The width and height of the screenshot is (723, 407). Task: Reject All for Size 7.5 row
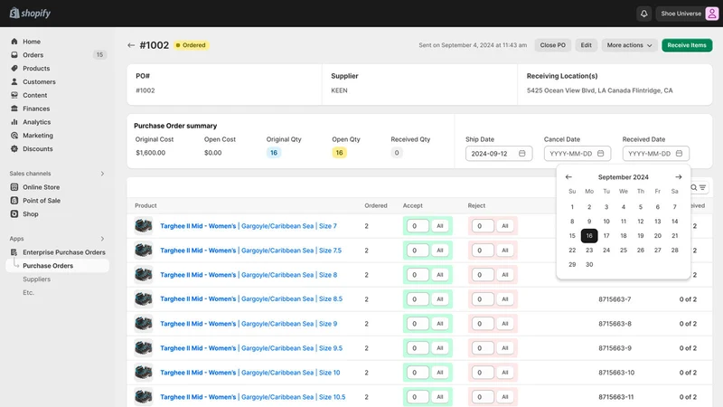pyautogui.click(x=505, y=251)
